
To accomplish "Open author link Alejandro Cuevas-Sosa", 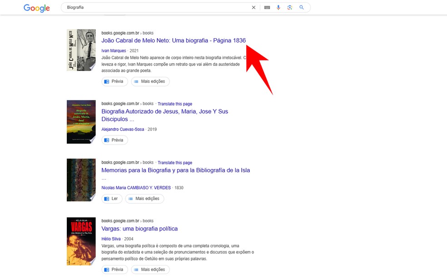I will click(123, 130).
